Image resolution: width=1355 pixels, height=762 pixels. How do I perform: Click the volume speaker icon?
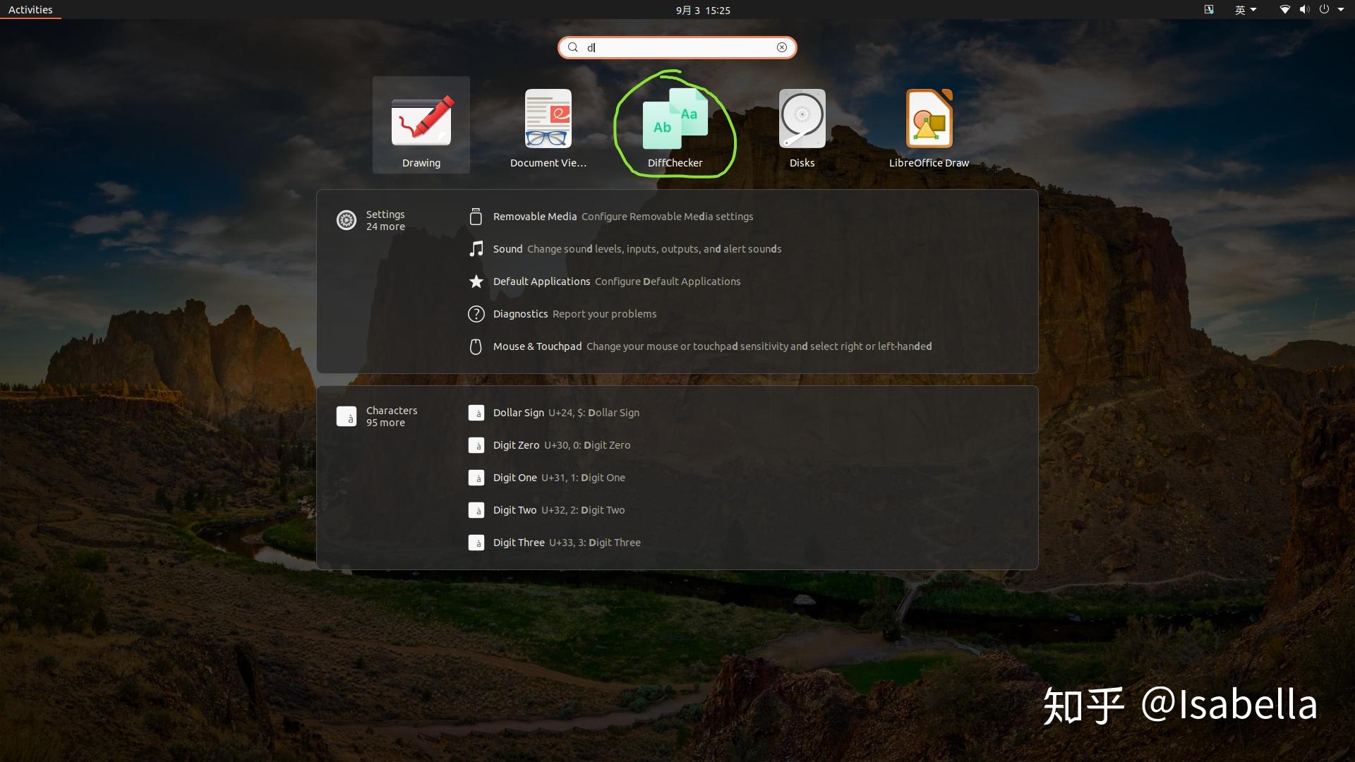1304,10
